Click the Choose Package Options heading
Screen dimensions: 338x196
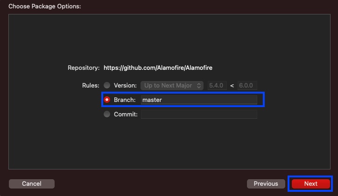45,7
